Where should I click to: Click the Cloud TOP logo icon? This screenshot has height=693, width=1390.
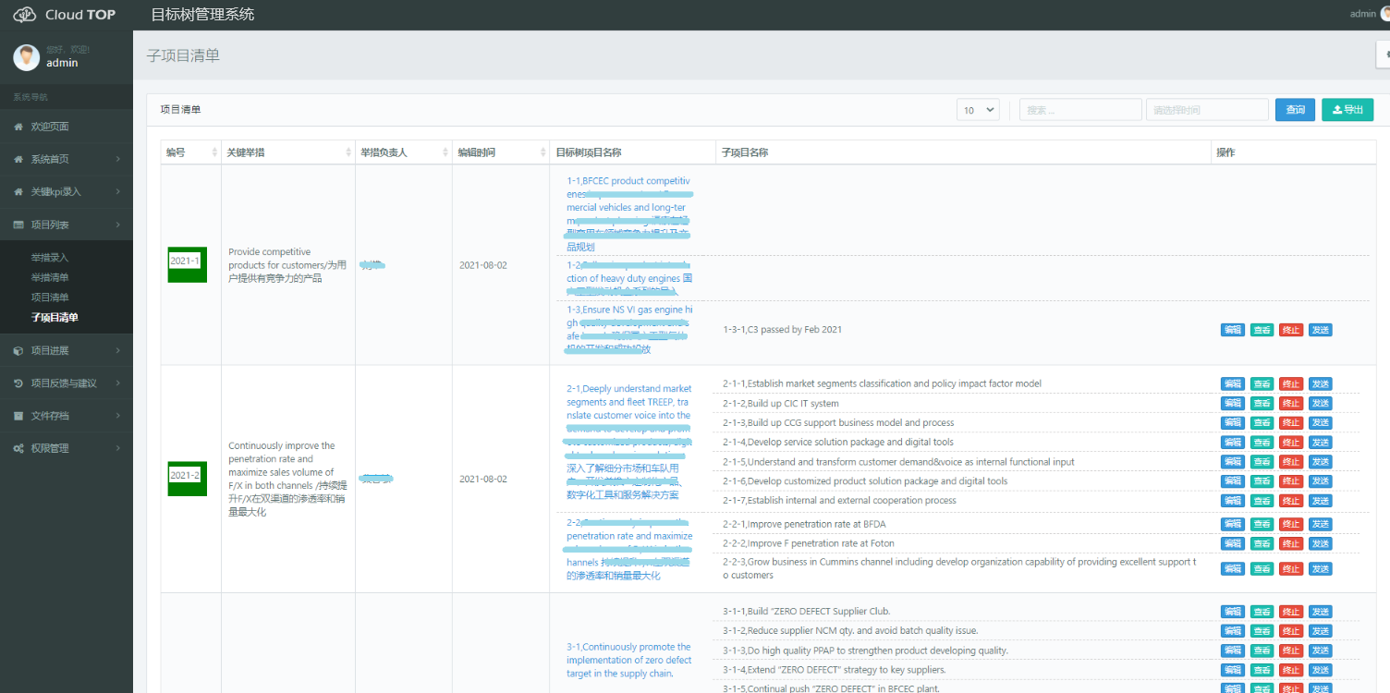click(x=24, y=15)
